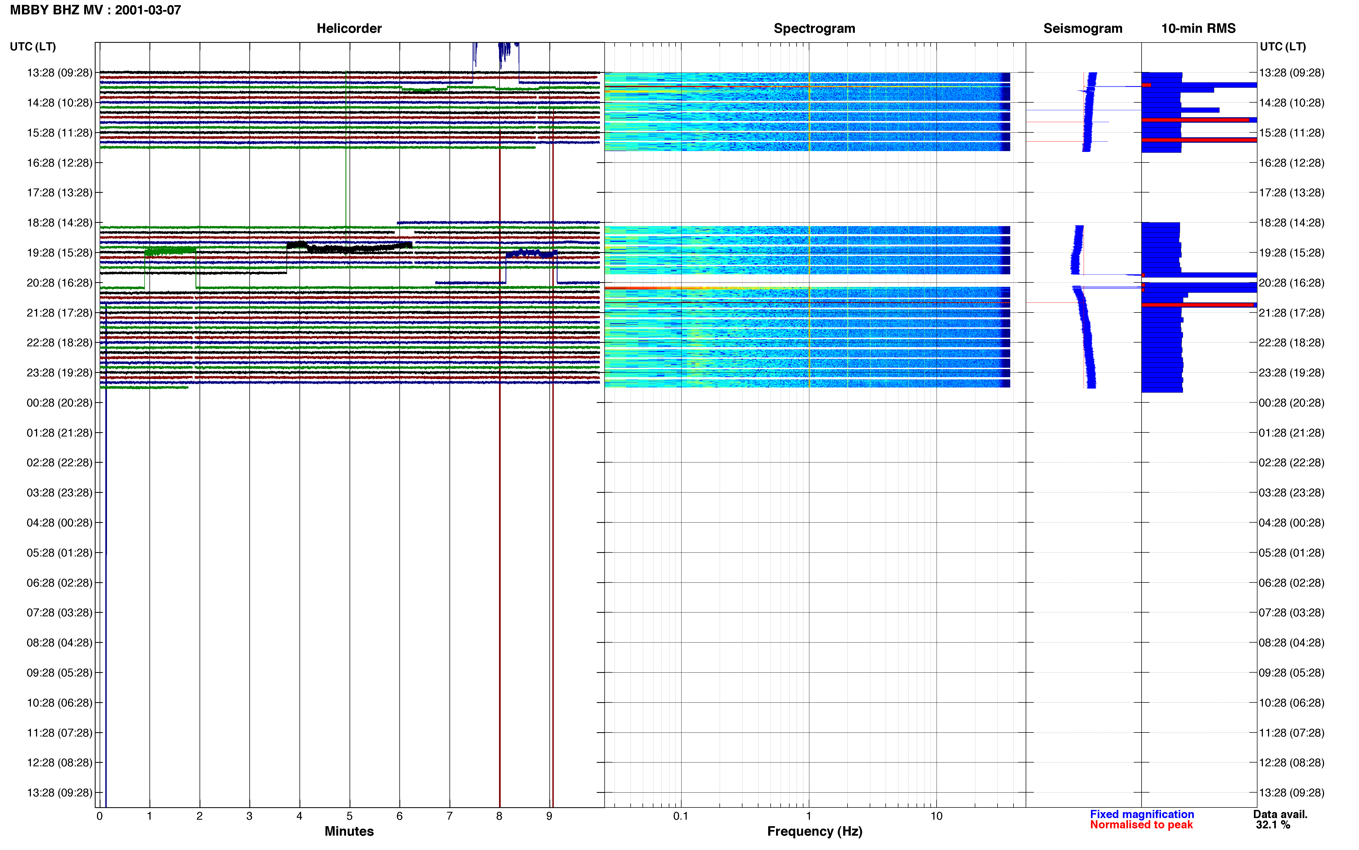This screenshot has width=1359, height=850.
Task: Click the right "UTC (LT)" axis header
Action: coord(1283,47)
